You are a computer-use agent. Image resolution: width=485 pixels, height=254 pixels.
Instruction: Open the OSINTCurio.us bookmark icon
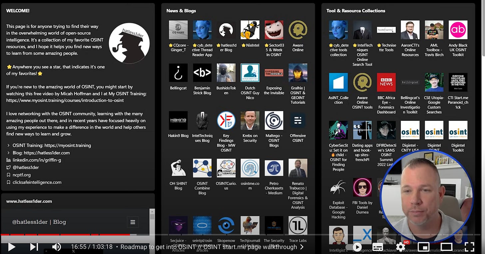(x=226, y=168)
